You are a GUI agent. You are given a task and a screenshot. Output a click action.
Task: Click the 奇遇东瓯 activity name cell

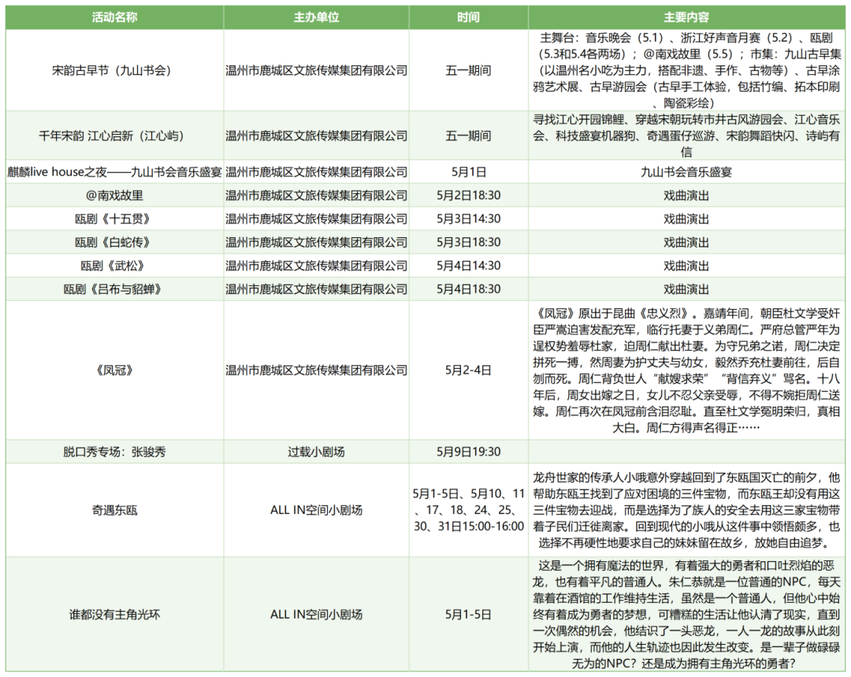pyautogui.click(x=114, y=510)
